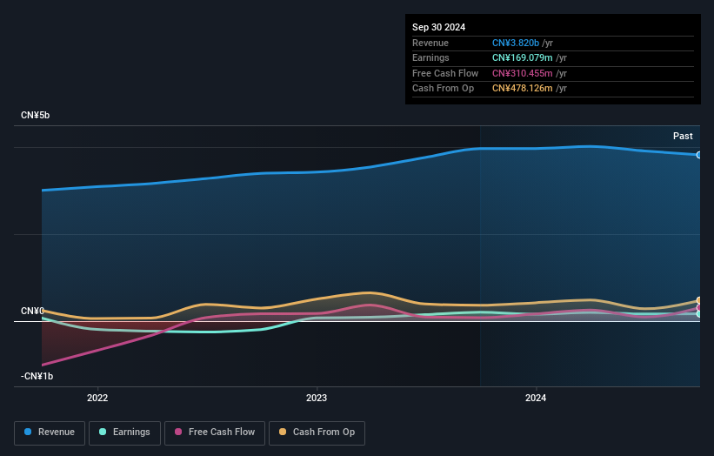Toggle the Cash From Op legend button

coord(317,433)
